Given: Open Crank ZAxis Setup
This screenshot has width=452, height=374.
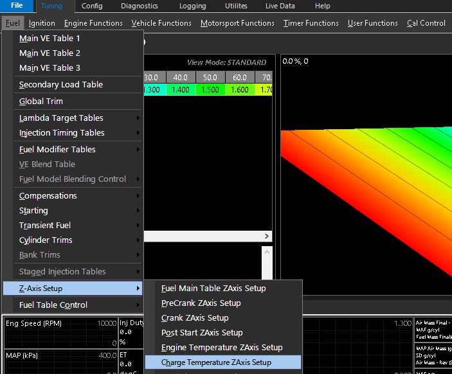Looking at the screenshot, I should (x=223, y=317).
